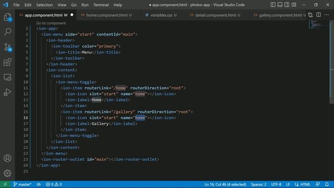The width and height of the screenshot is (334, 188).
Task: Click the closing ion-app tag on line 24
Action: [x=49, y=165]
